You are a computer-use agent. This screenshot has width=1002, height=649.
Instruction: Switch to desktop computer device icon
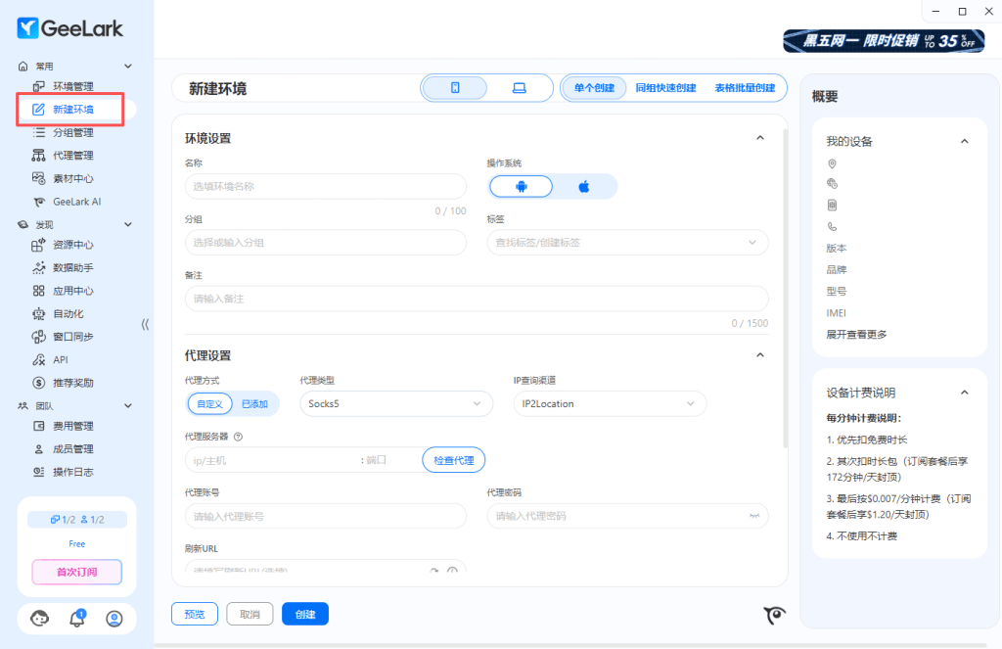tap(519, 88)
